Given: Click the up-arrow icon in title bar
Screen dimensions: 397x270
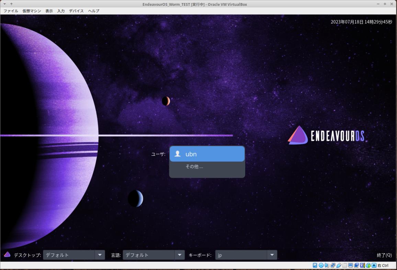Looking at the screenshot, I should click(x=11, y=4).
